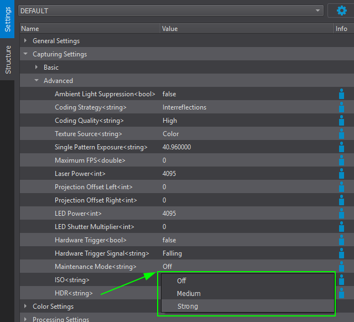This screenshot has width=354, height=322.
Task: Open the DEFAULT profile dropdown
Action: (170, 11)
